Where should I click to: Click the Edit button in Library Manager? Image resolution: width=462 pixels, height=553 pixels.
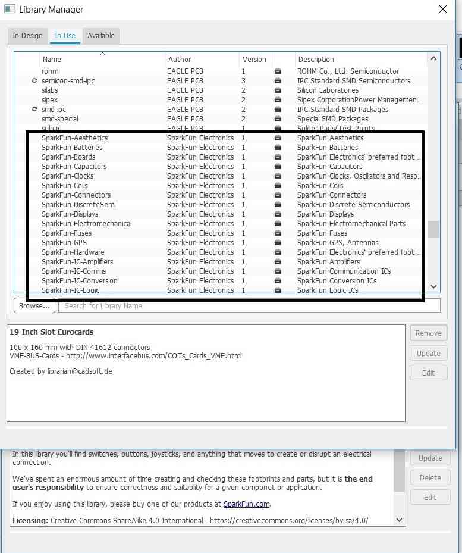click(429, 373)
